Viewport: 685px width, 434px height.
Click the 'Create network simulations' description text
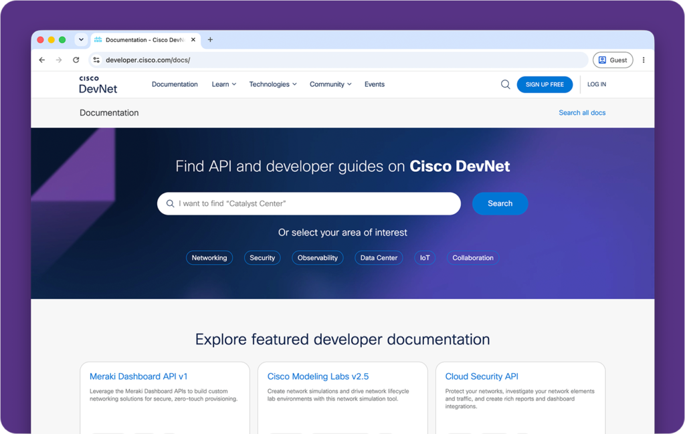point(338,395)
